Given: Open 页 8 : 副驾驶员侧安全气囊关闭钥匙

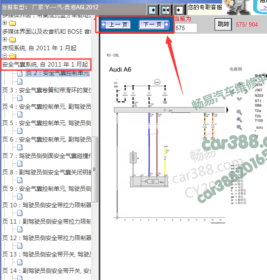Looking at the screenshot, I should tap(47, 172).
